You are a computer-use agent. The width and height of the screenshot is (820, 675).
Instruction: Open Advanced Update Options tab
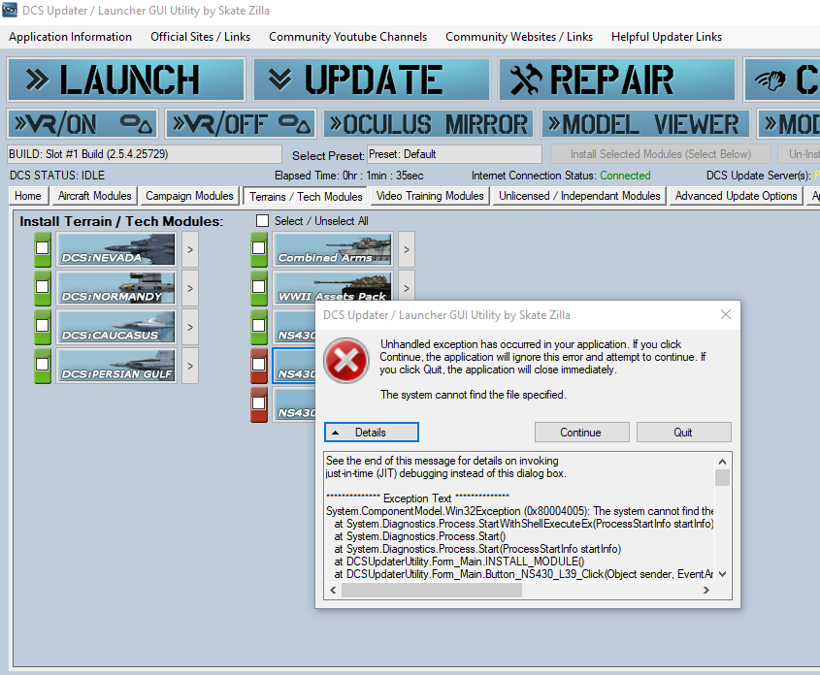(x=736, y=196)
